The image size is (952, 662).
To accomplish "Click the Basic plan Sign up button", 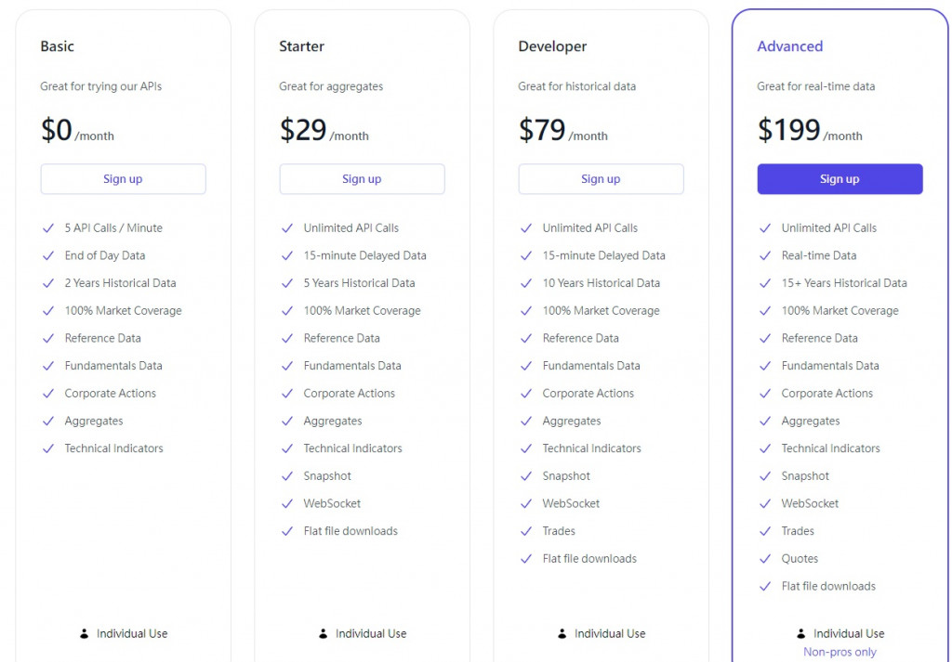I will coord(123,179).
